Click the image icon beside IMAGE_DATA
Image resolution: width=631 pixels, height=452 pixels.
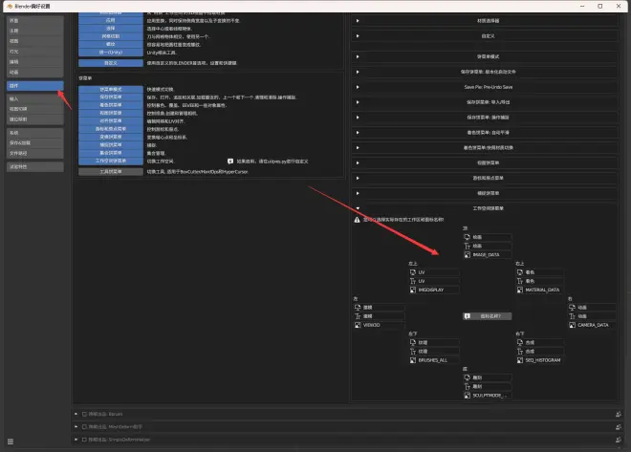point(467,255)
